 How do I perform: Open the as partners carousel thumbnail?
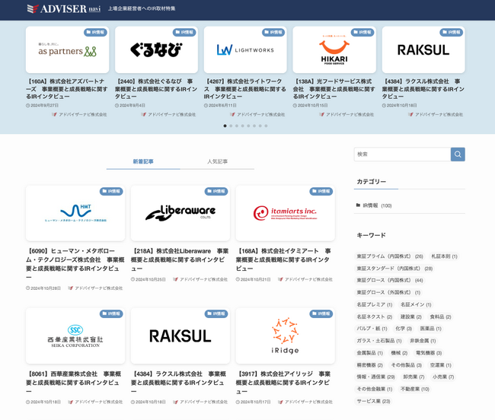(67, 49)
